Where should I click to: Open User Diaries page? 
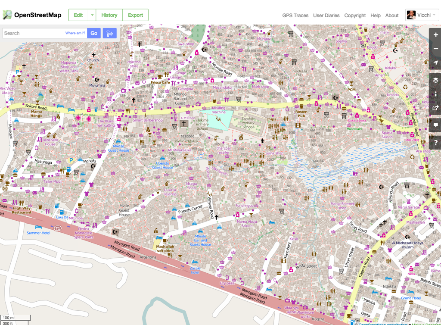tap(326, 16)
